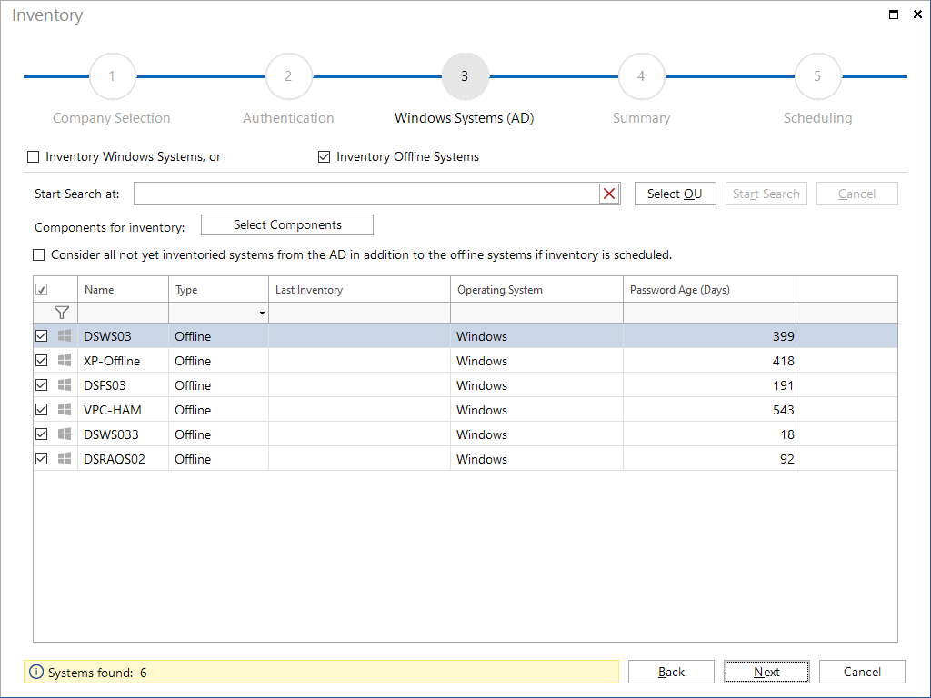Click password age value 191
931x698 pixels.
(783, 385)
